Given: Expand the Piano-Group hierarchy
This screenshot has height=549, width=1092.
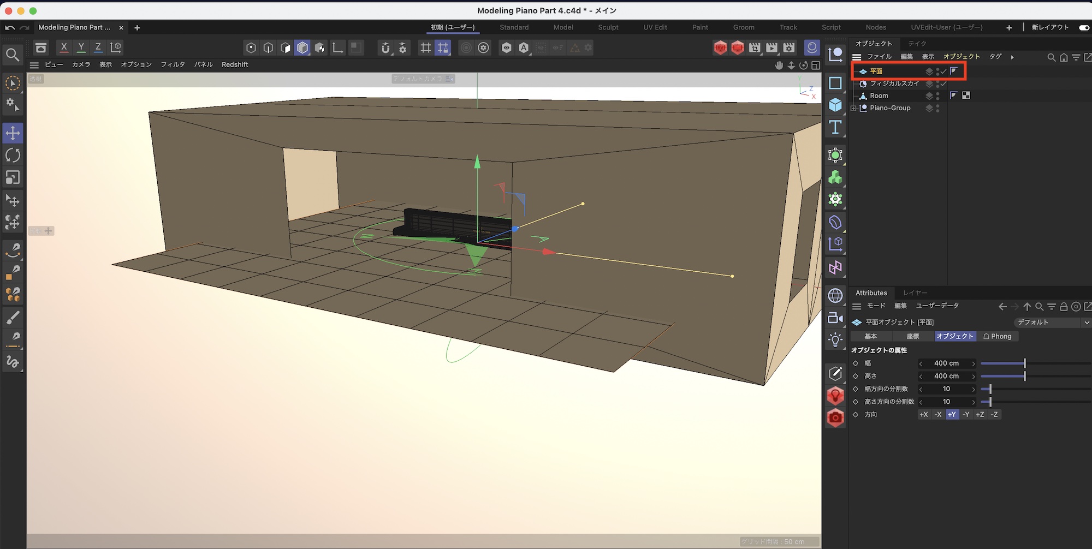Looking at the screenshot, I should click(853, 108).
